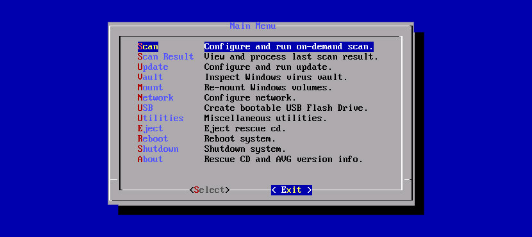Image resolution: width=532 pixels, height=237 pixels.
Task: Select the Vault menu entry
Action: 150,78
